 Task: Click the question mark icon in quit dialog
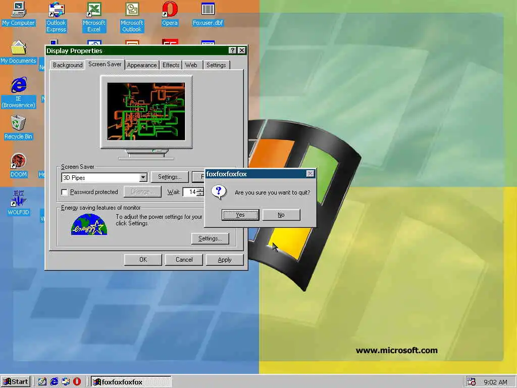[219, 192]
